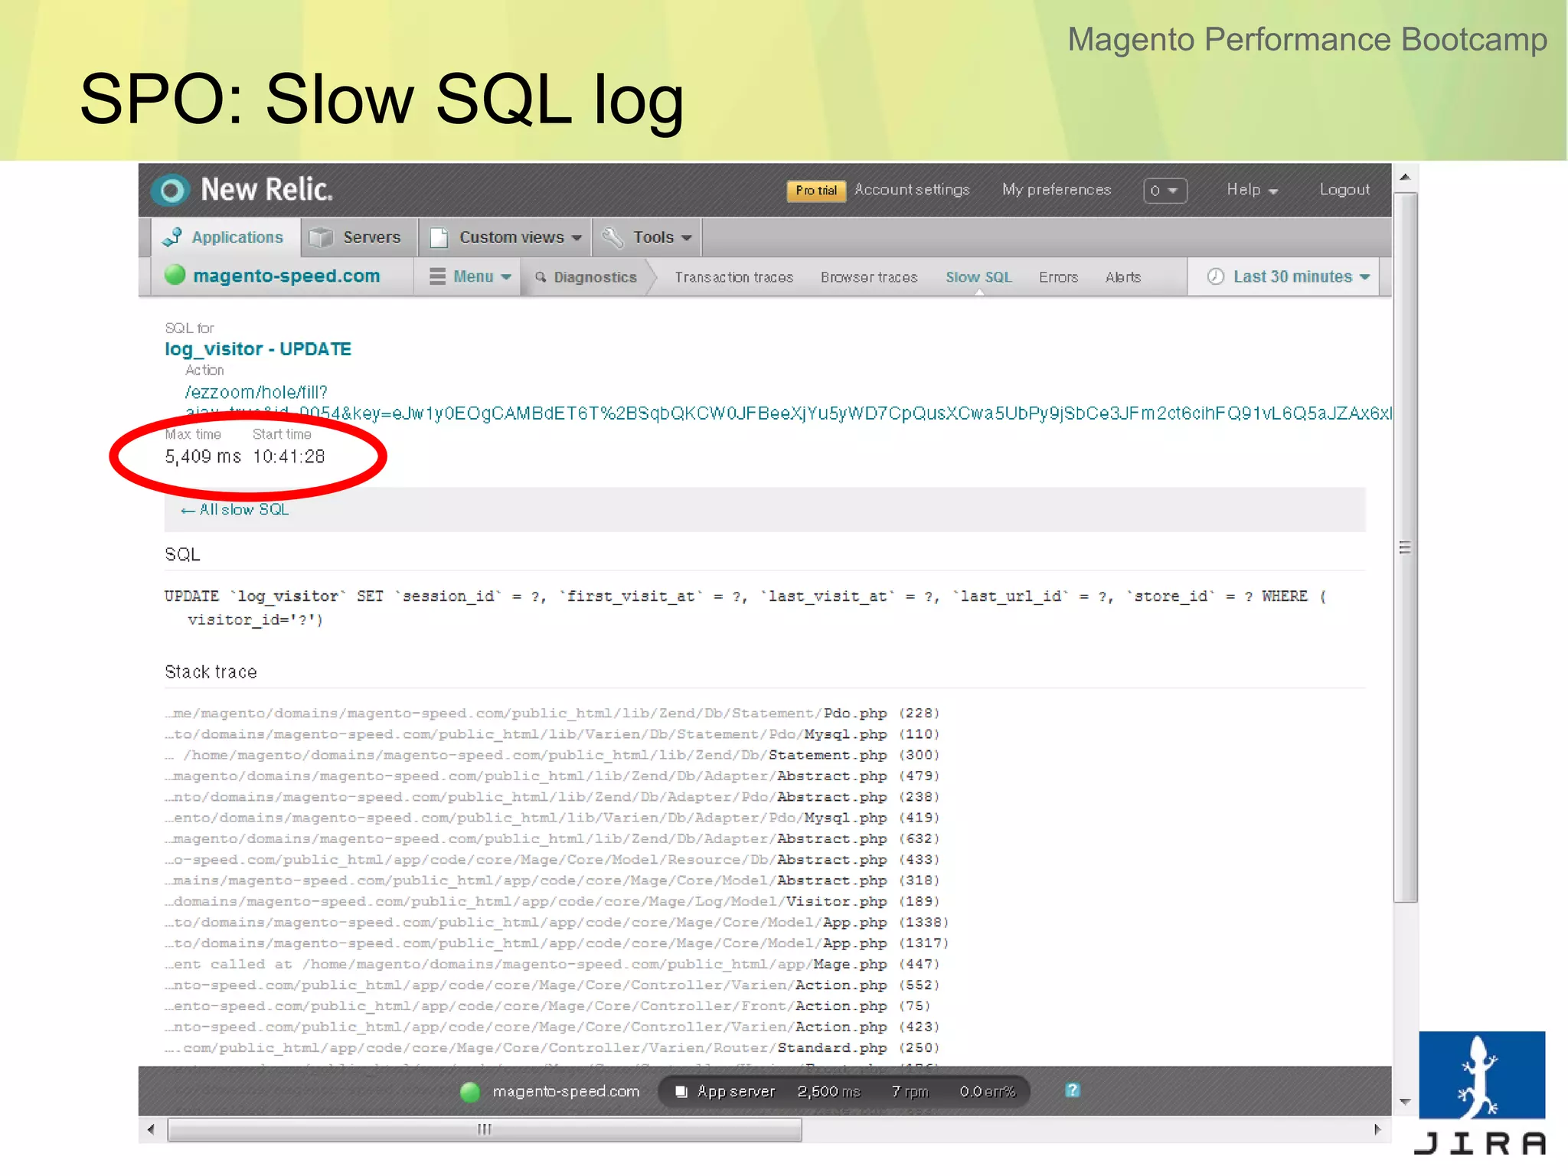Click the Applications icon
Viewport: 1568px width, 1176px height.
[x=172, y=237]
